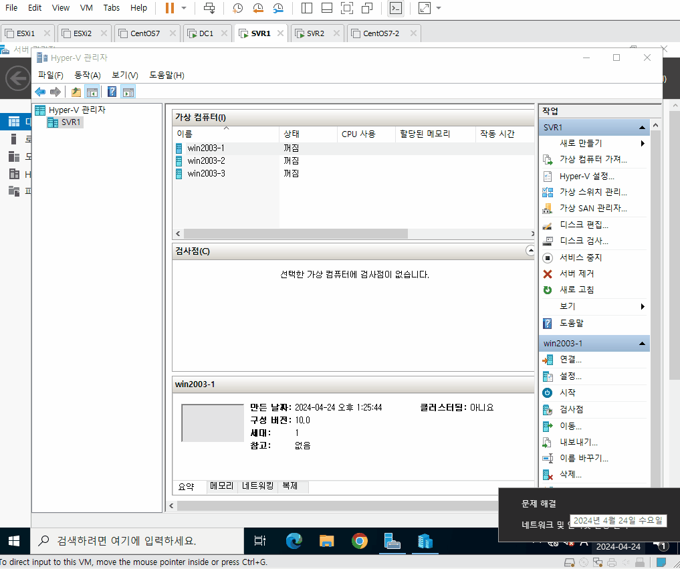Click the Forward arrow in Hyper-V toolbar
Image resolution: width=680 pixels, height=569 pixels.
pos(55,92)
